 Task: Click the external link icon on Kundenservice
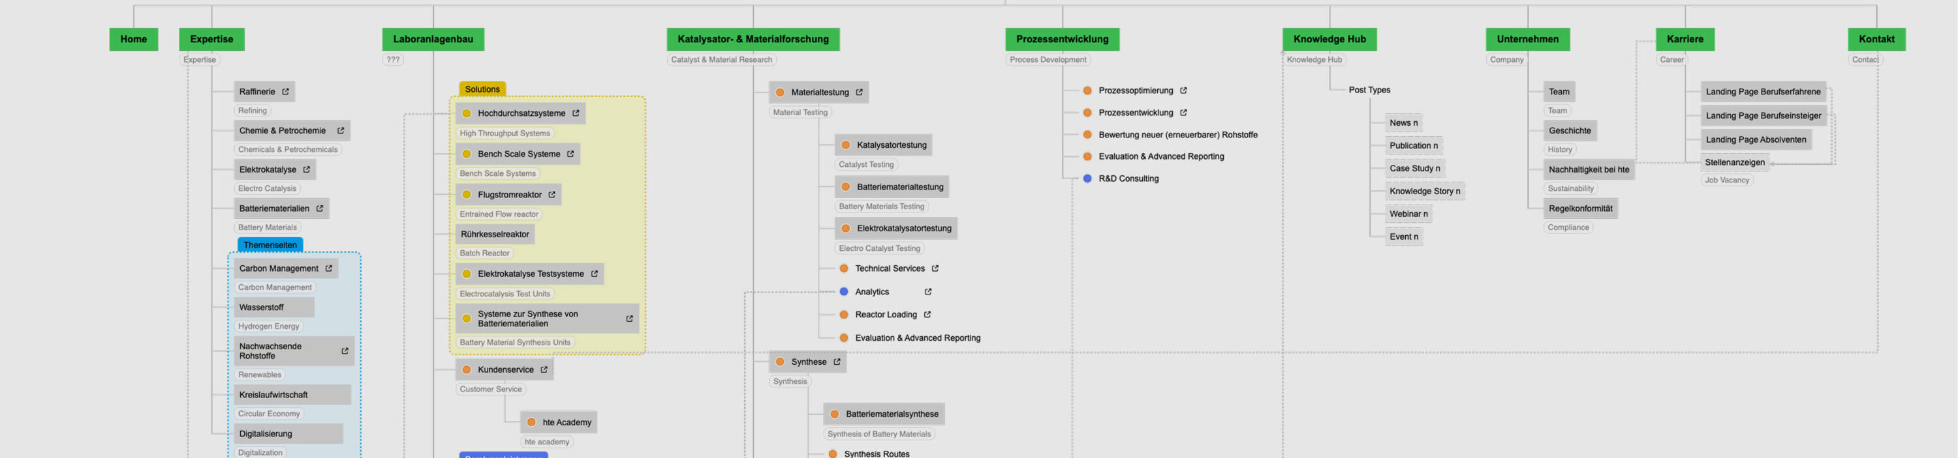pyautogui.click(x=544, y=370)
